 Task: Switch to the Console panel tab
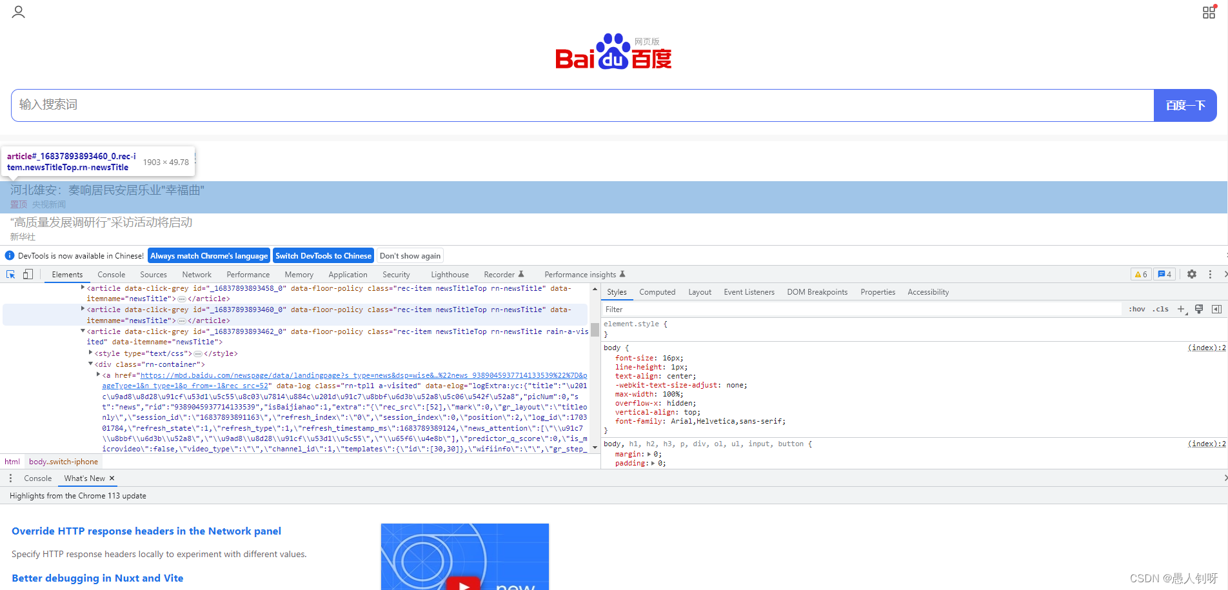(112, 275)
